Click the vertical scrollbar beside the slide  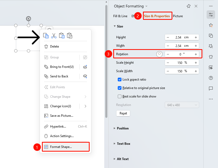pyautogui.click(x=106, y=61)
